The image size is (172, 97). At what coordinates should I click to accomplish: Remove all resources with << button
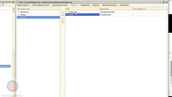click(x=63, y=22)
